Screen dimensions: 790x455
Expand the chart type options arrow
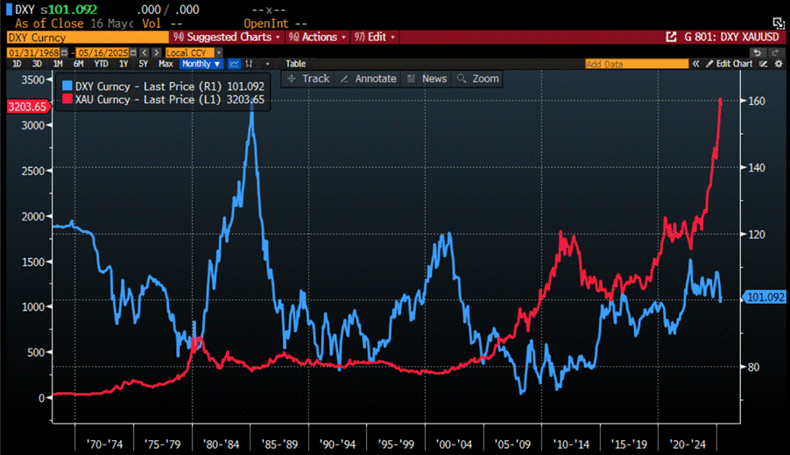click(x=267, y=64)
